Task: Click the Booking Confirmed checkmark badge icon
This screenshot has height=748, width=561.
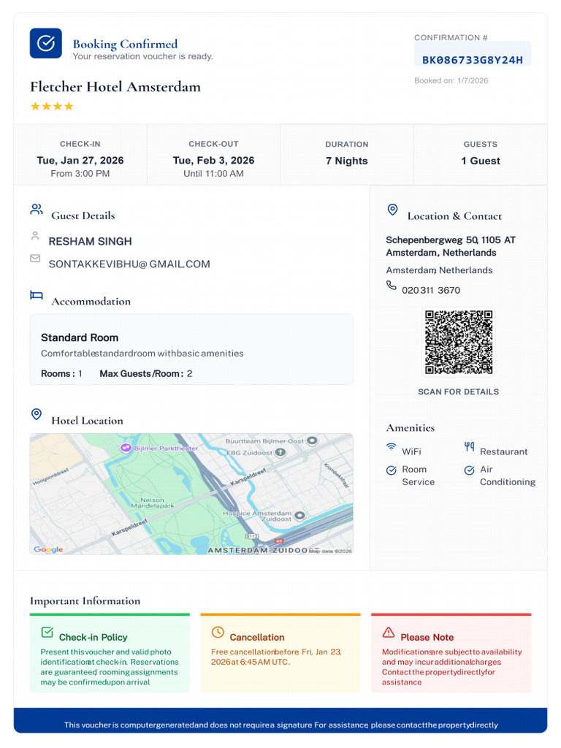Action: pyautogui.click(x=46, y=43)
